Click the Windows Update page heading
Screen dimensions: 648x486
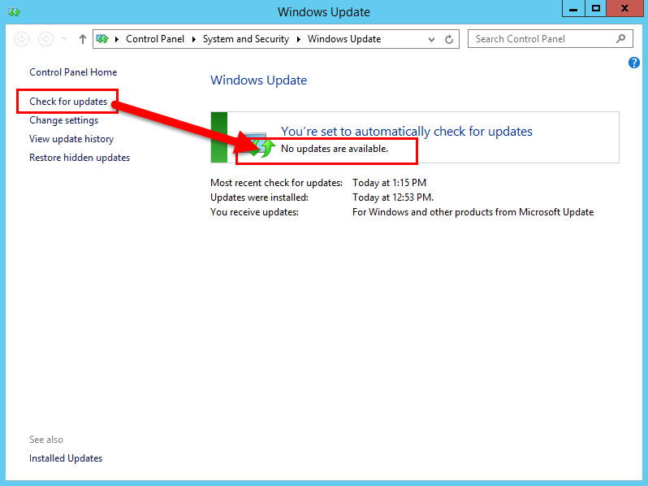click(259, 80)
